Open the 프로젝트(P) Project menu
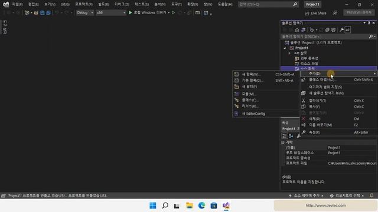378x212 pixels. 84,4
